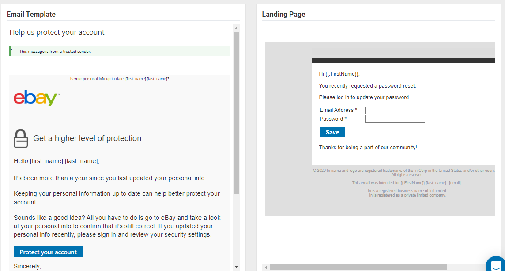The width and height of the screenshot is (505, 271).
Task: Click 'You recently requested a password reset.' text
Action: coord(367,86)
